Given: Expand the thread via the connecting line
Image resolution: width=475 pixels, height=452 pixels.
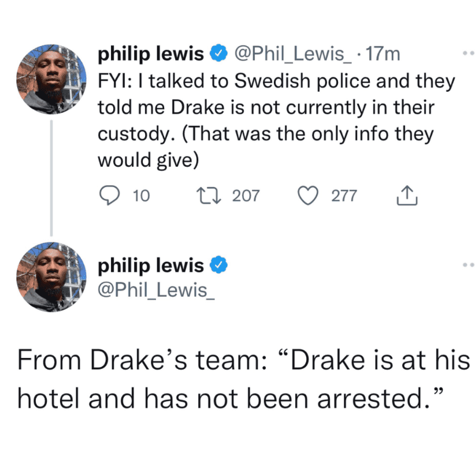Looking at the screenshot, I should (51, 179).
